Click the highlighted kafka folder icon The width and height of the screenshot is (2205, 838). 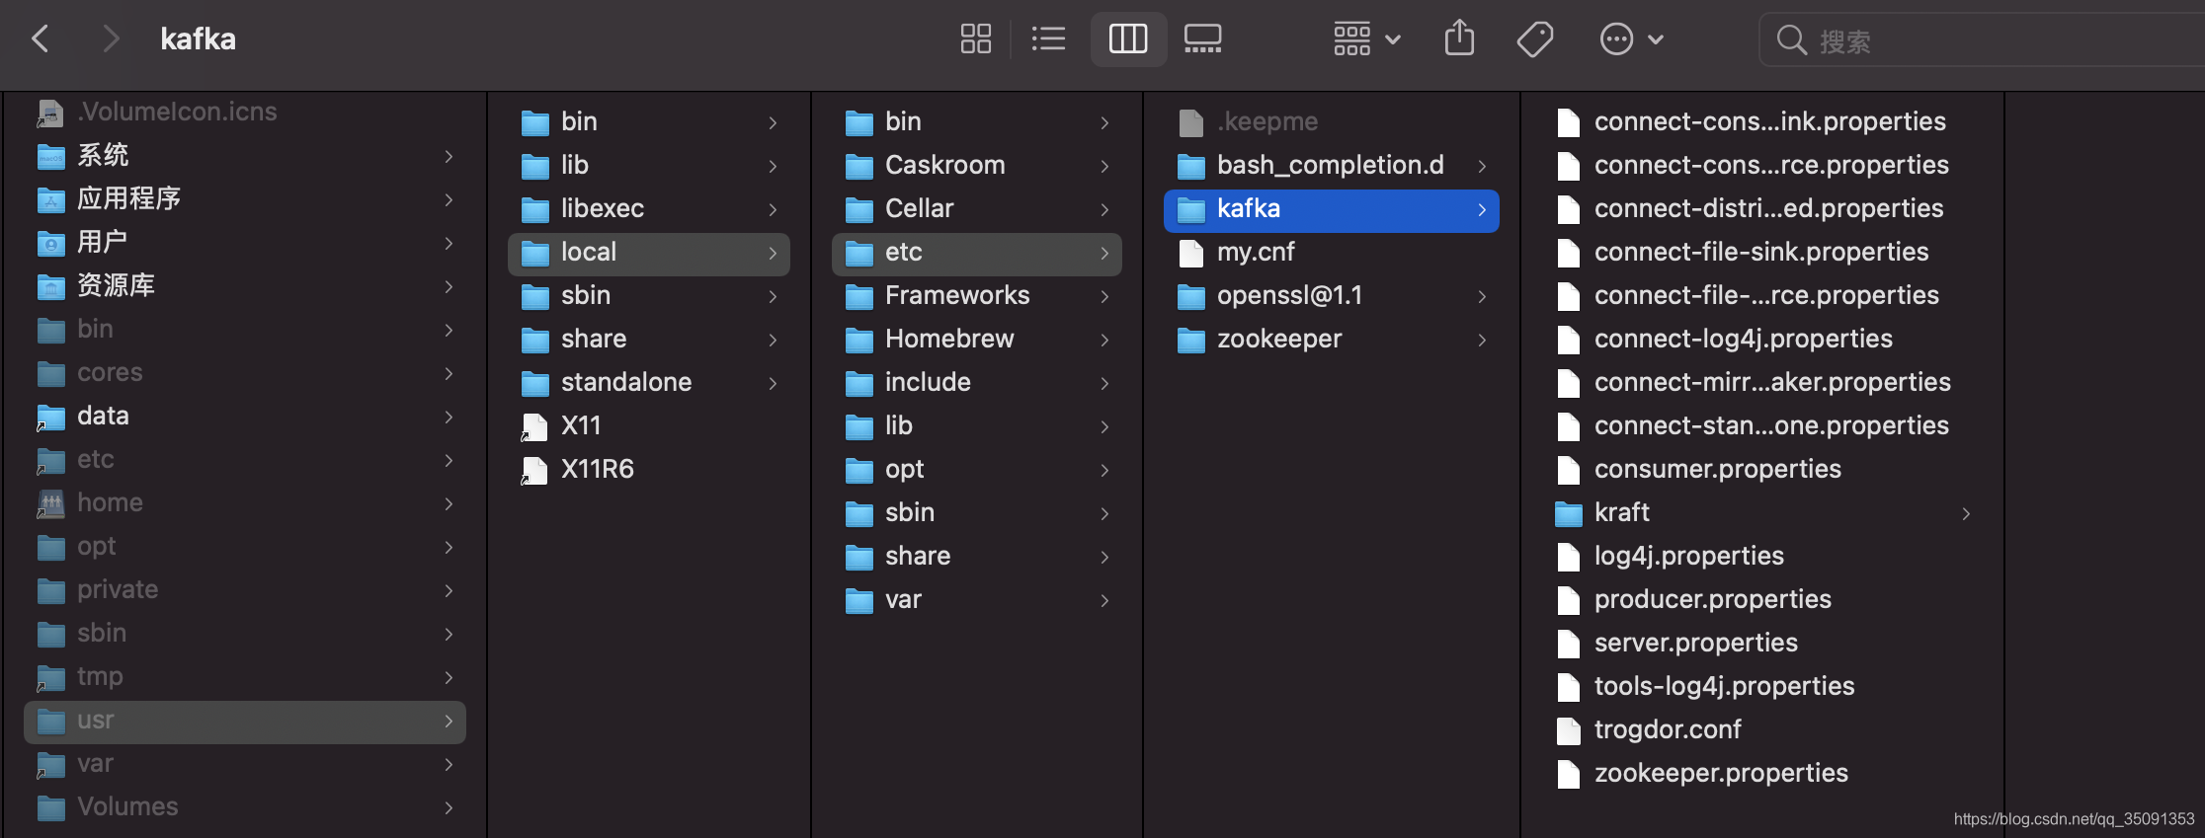1191,210
